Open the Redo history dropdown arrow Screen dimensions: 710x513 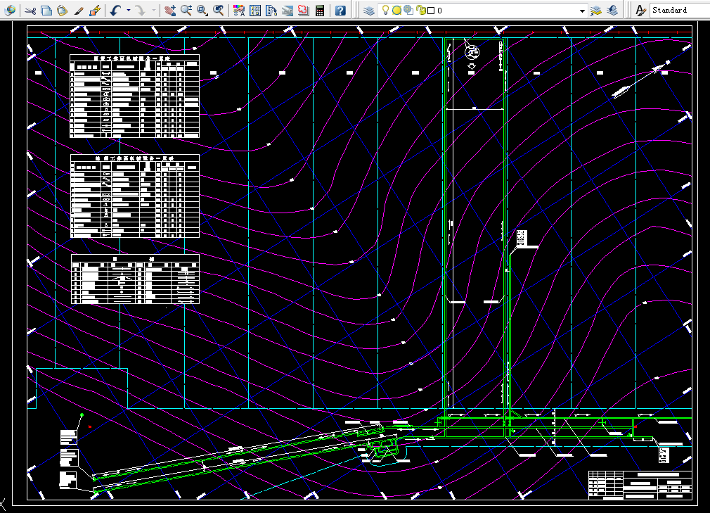point(153,11)
